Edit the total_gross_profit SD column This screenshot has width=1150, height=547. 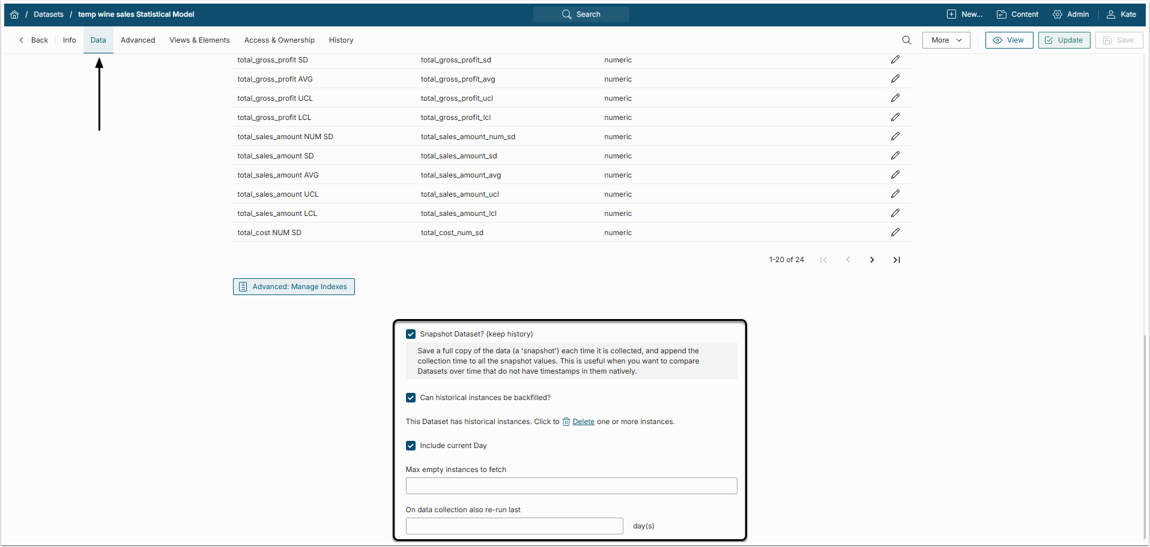(x=895, y=59)
